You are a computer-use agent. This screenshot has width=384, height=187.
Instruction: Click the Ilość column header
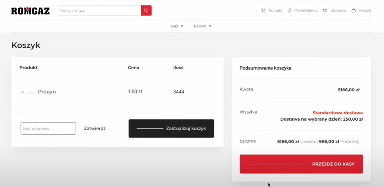[178, 67]
